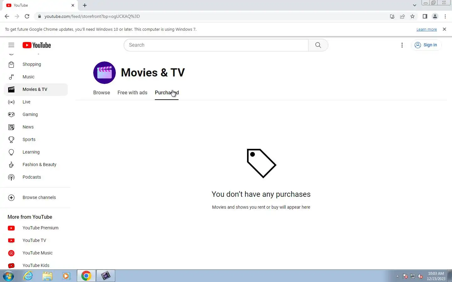Screen dimensions: 452x282
Task: Bookmark this page with star icon
Action: [x=412, y=16]
